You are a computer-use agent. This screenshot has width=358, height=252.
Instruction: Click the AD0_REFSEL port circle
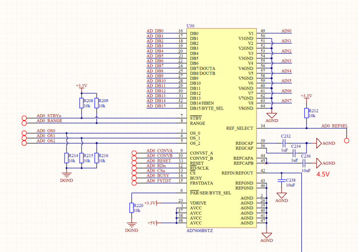point(347,141)
